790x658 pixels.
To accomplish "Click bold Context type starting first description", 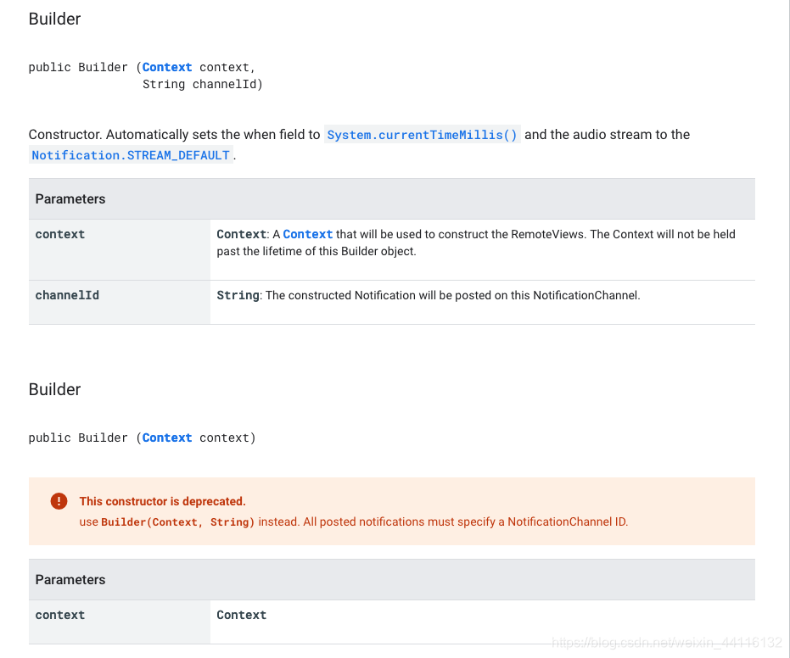I will click(241, 234).
